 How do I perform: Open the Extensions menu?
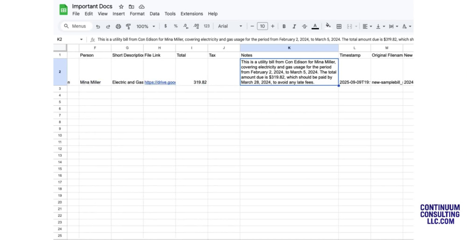[x=191, y=14]
